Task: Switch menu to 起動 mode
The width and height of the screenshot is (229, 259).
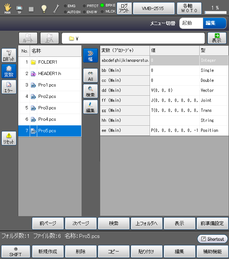Action: [191, 23]
